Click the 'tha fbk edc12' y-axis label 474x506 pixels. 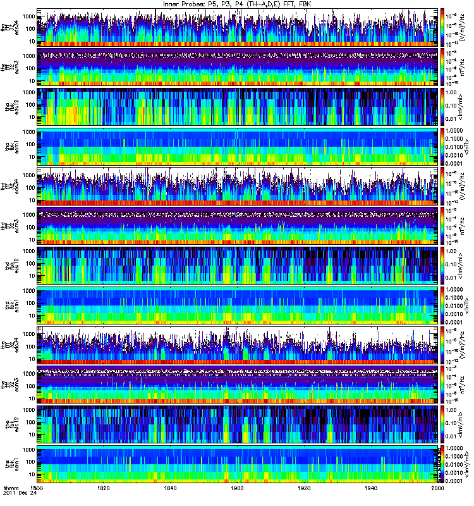coord(11,107)
